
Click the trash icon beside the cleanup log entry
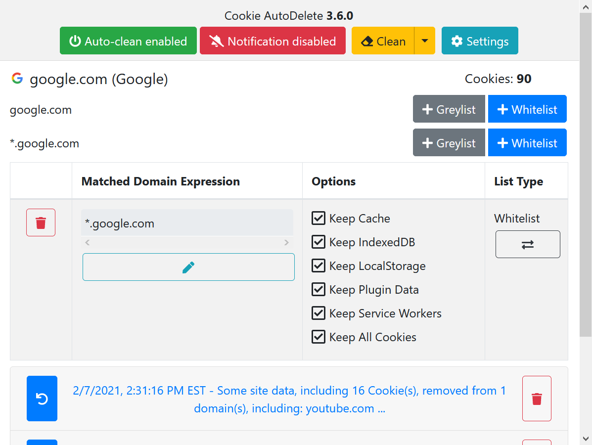(x=537, y=399)
